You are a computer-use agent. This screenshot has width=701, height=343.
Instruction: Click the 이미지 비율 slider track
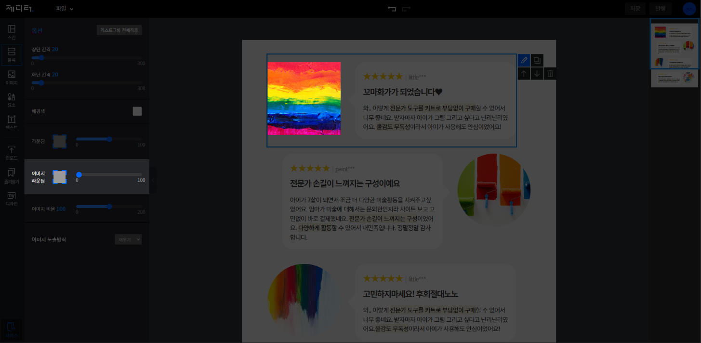pos(109,206)
